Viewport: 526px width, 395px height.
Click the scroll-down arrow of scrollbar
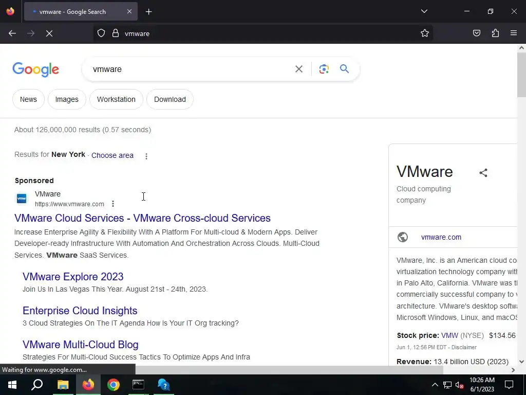[x=521, y=362]
